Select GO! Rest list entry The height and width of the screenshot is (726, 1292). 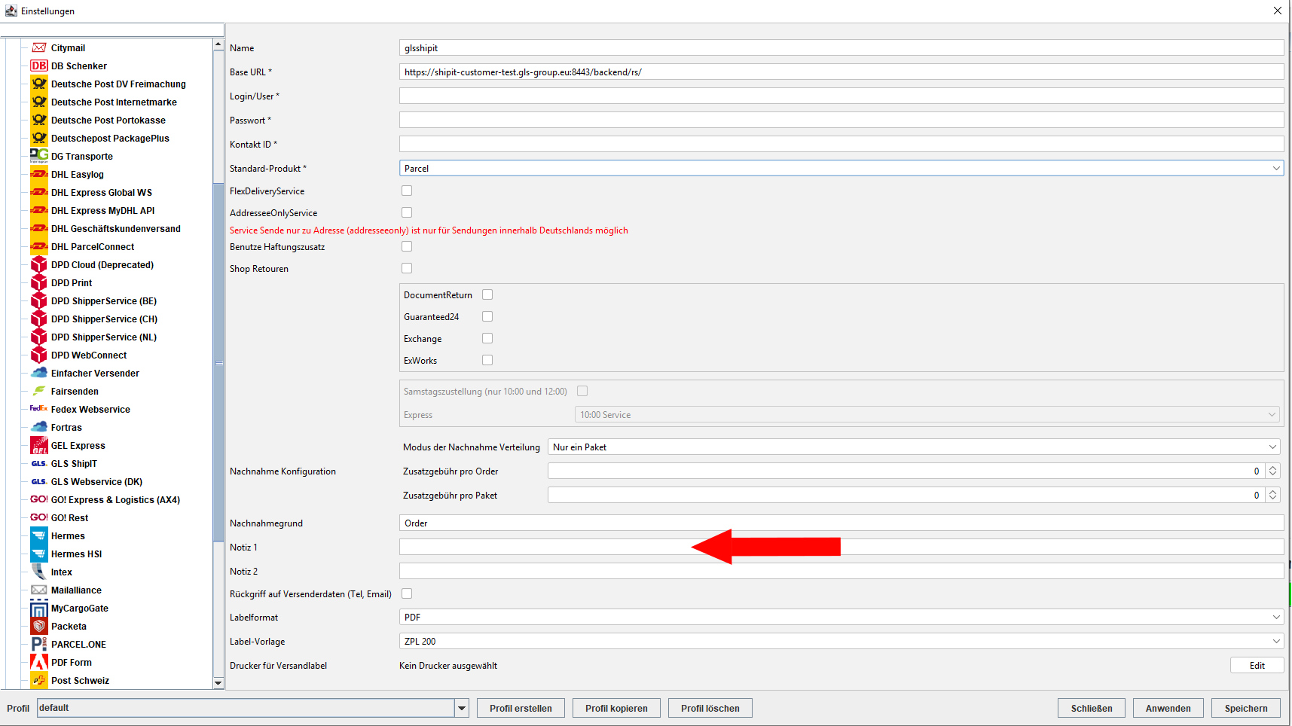click(x=69, y=517)
